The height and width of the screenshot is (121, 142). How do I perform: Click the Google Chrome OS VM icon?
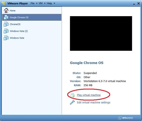6,17
